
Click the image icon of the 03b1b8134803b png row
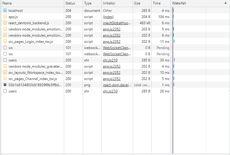pyautogui.click(x=5, y=85)
